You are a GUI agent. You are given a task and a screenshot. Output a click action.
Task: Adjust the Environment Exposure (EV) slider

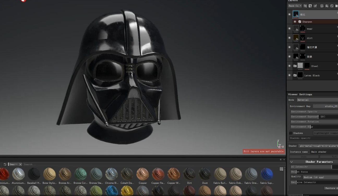pyautogui.click(x=314, y=117)
